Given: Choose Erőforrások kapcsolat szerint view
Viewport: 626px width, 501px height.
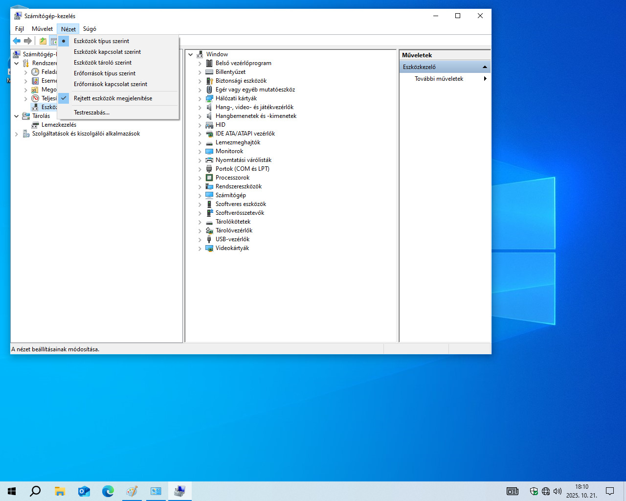Looking at the screenshot, I should point(118,84).
